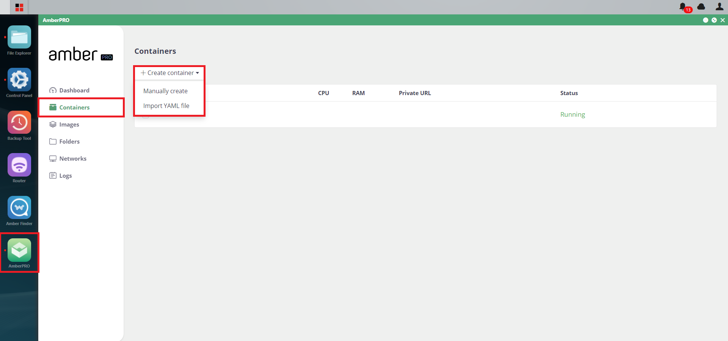Maximize the AmberPRO window
728x341 pixels.
pyautogui.click(x=714, y=20)
